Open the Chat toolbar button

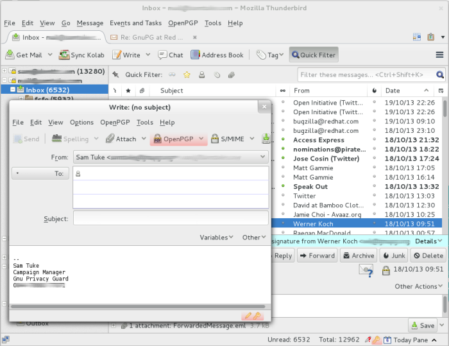tap(171, 55)
